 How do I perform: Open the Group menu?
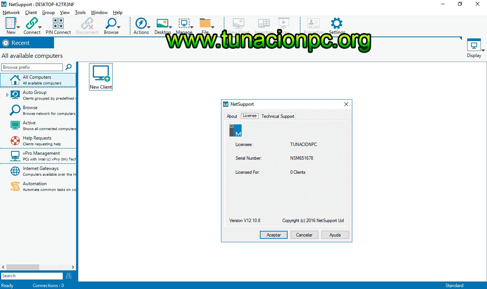(48, 13)
